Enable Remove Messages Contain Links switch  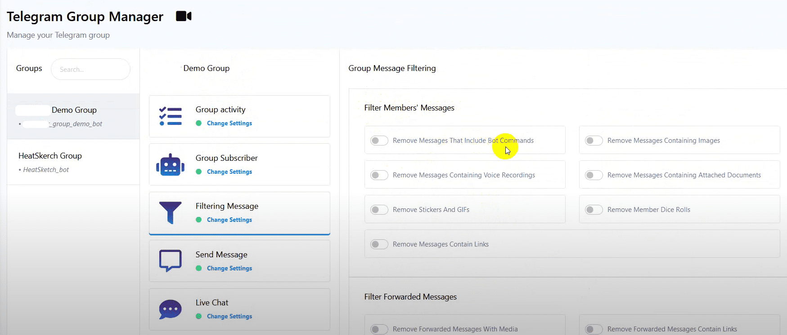(x=379, y=244)
